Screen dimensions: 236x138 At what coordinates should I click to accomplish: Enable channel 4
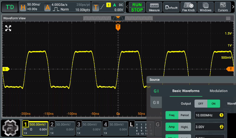(x=115, y=128)
